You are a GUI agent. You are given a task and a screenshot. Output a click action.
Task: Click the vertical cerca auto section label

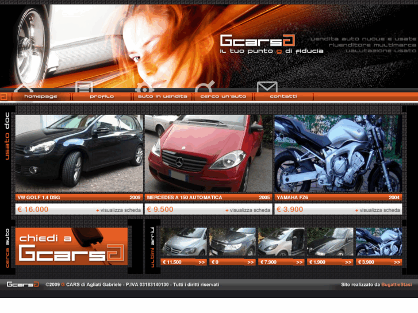point(7,248)
